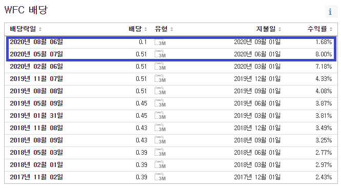Click the 0.1 dividend value
Image resolution: width=341 pixels, height=188 pixels.
[x=143, y=42]
